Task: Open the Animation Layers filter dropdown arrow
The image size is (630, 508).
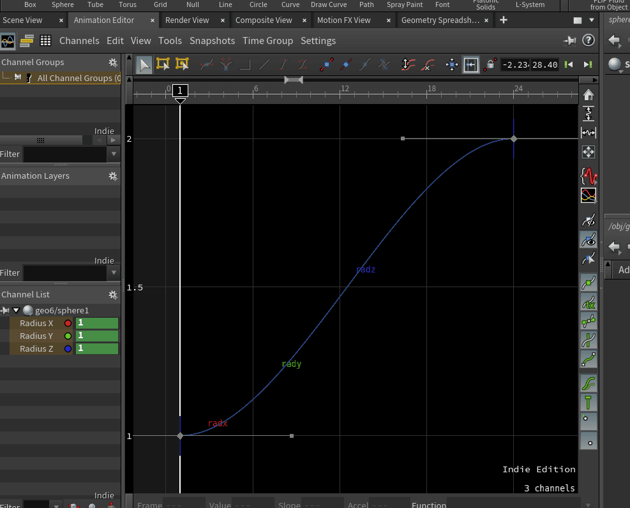Action: (114, 273)
